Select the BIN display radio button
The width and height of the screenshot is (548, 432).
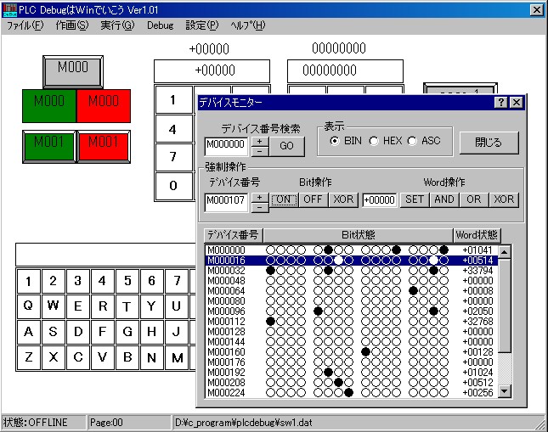[335, 141]
